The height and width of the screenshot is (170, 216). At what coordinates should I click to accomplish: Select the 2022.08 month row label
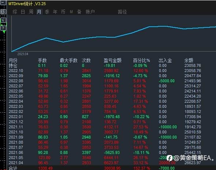point(16,81)
